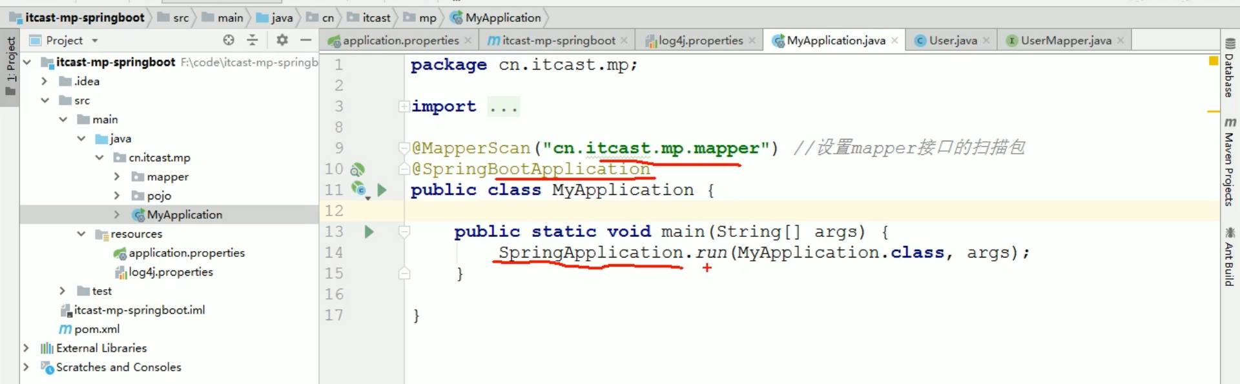Click the yellow inspection indicator

(1213, 61)
